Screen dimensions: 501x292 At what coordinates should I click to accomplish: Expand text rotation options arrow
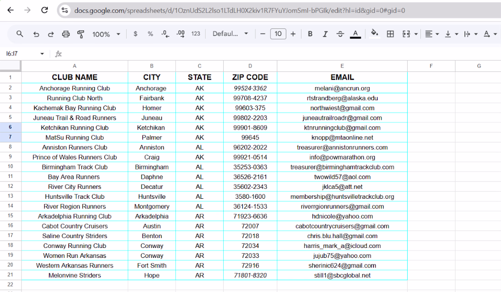pyautogui.click(x=495, y=34)
